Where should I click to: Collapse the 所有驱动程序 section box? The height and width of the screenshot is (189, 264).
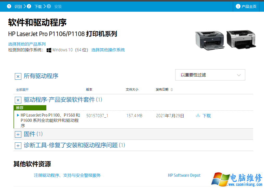coord(18,77)
